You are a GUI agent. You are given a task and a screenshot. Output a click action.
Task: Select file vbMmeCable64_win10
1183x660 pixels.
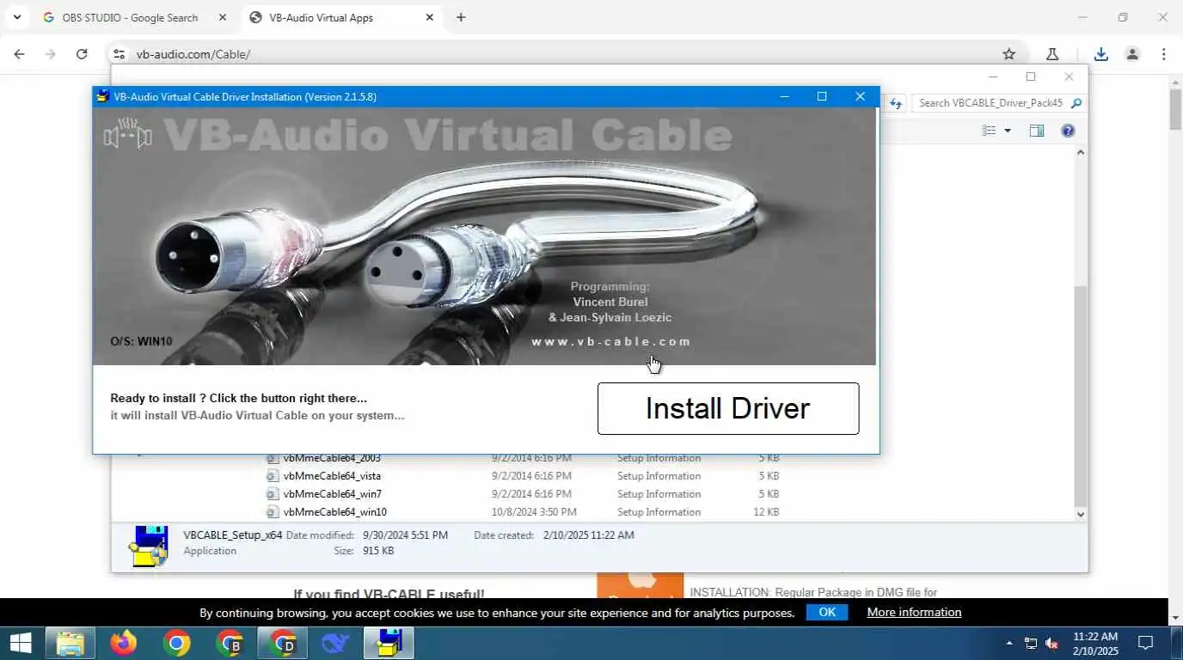(x=334, y=512)
